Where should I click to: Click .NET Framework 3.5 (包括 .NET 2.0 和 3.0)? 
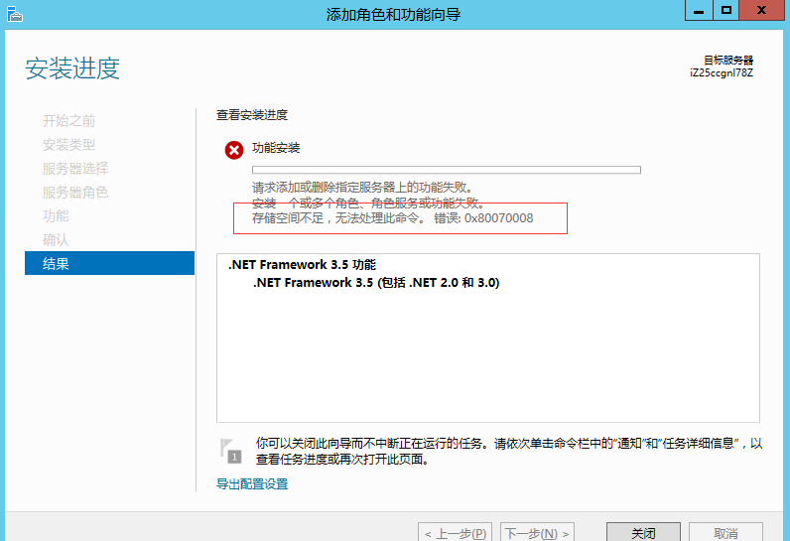(376, 282)
